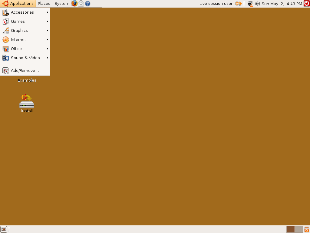Click the volume speaker icon
The height and width of the screenshot is (233, 310).
tap(258, 3)
